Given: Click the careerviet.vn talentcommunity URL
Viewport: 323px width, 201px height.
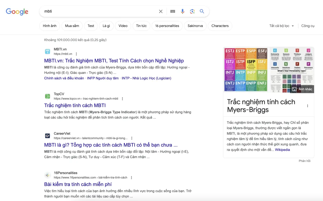Looking at the screenshot, I should pos(91,138).
